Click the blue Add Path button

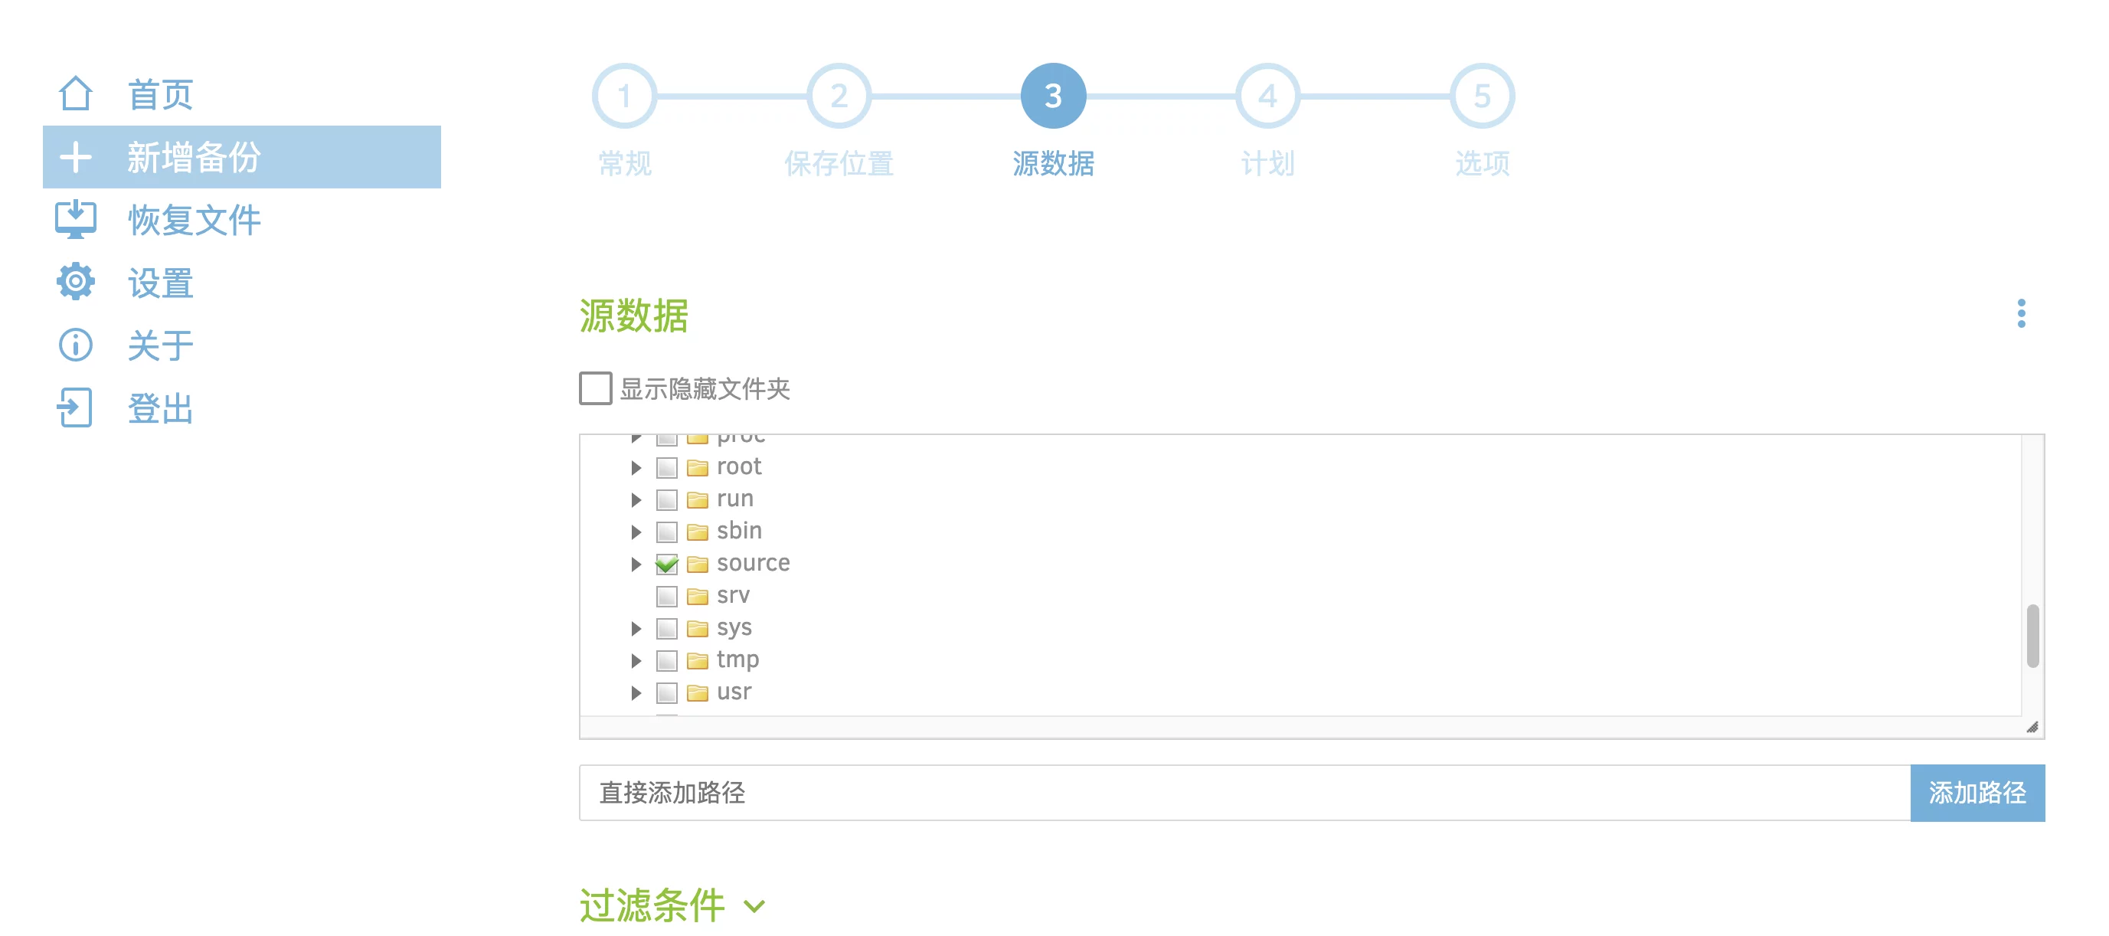point(1977,792)
